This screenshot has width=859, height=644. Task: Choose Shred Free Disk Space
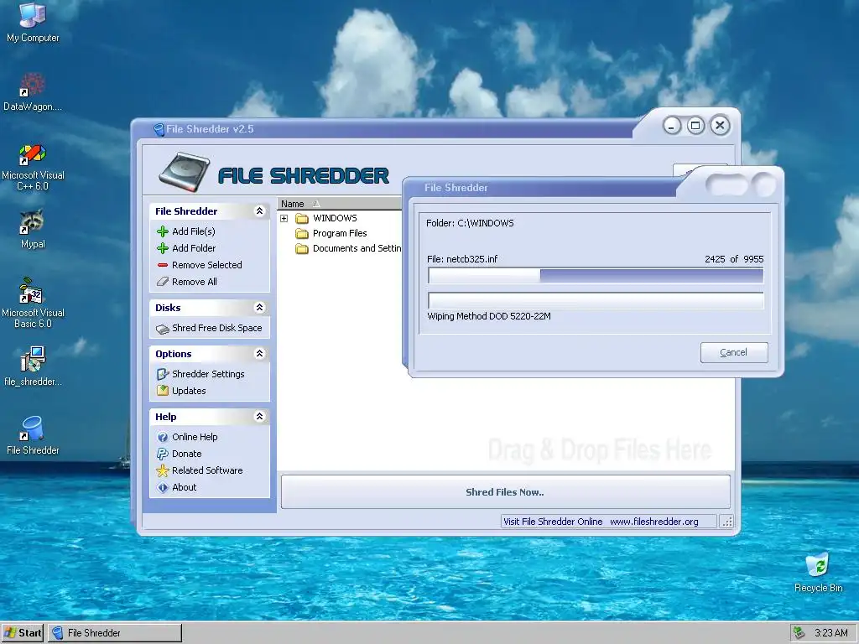point(217,328)
